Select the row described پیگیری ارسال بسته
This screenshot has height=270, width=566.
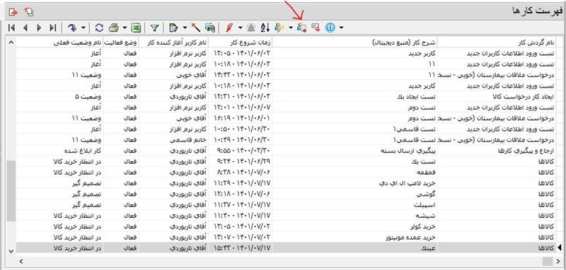(x=287, y=151)
